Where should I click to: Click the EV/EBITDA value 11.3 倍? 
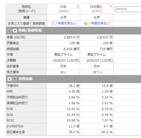pyautogui.click(x=74, y=126)
